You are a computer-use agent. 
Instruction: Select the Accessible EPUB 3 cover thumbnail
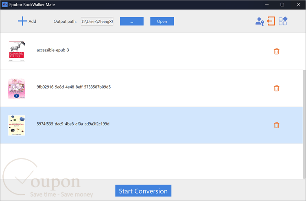coord(17,52)
